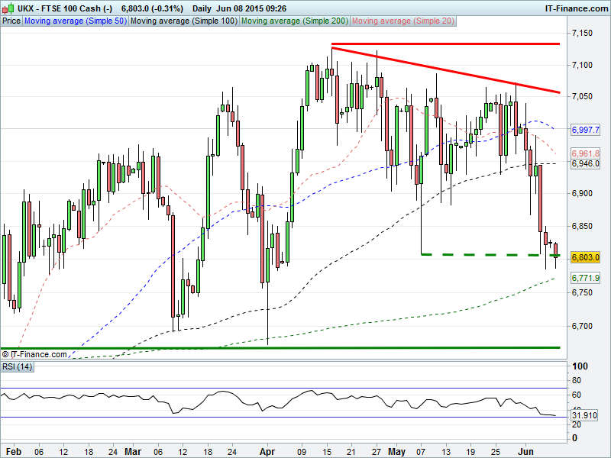Select the Price legend label
Viewport: 611px width, 458px height.
(11, 21)
